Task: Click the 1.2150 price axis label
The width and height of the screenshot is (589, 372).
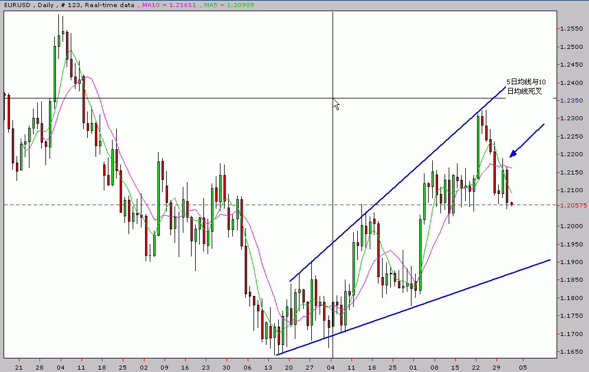Action: point(571,172)
